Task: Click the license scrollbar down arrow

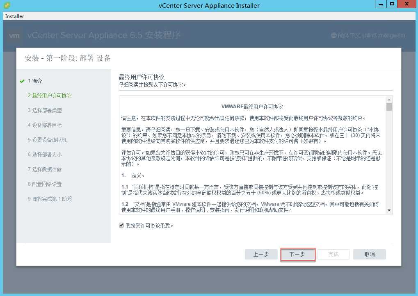Action: (x=389, y=210)
